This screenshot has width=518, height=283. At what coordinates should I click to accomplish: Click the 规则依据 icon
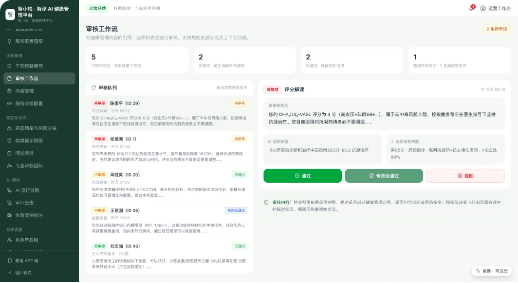pyautogui.click(x=270, y=141)
